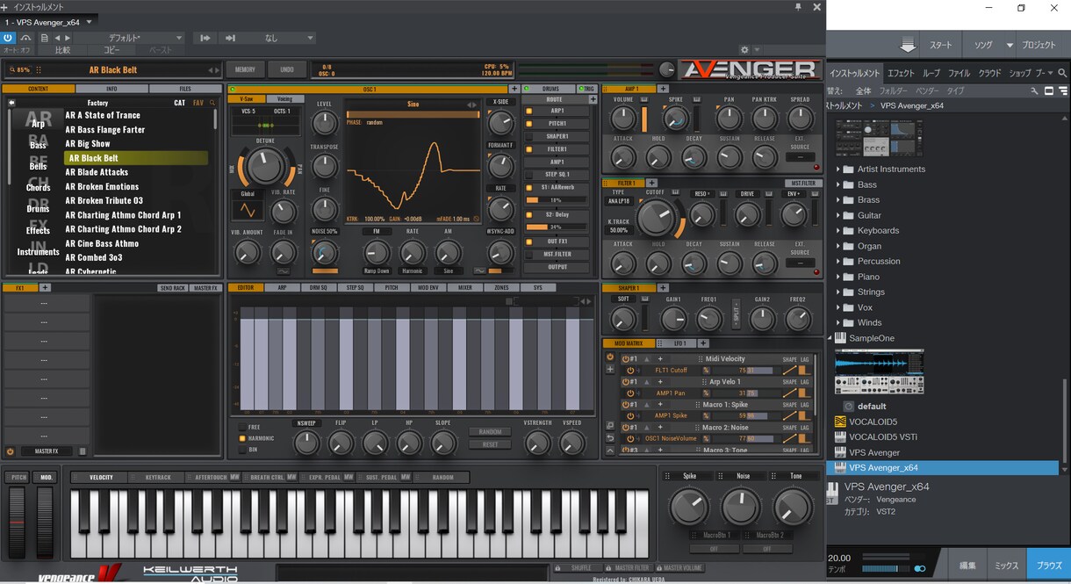Screen dimensions: 1071x584
Task: Toggle the SHAPER1 route indicator
Action: pyautogui.click(x=528, y=136)
